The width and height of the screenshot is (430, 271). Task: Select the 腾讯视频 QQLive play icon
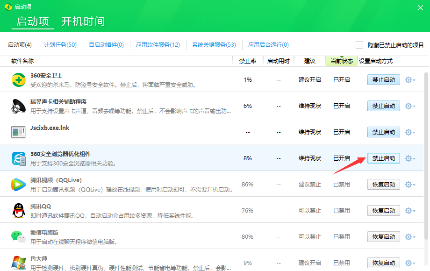coord(18,184)
